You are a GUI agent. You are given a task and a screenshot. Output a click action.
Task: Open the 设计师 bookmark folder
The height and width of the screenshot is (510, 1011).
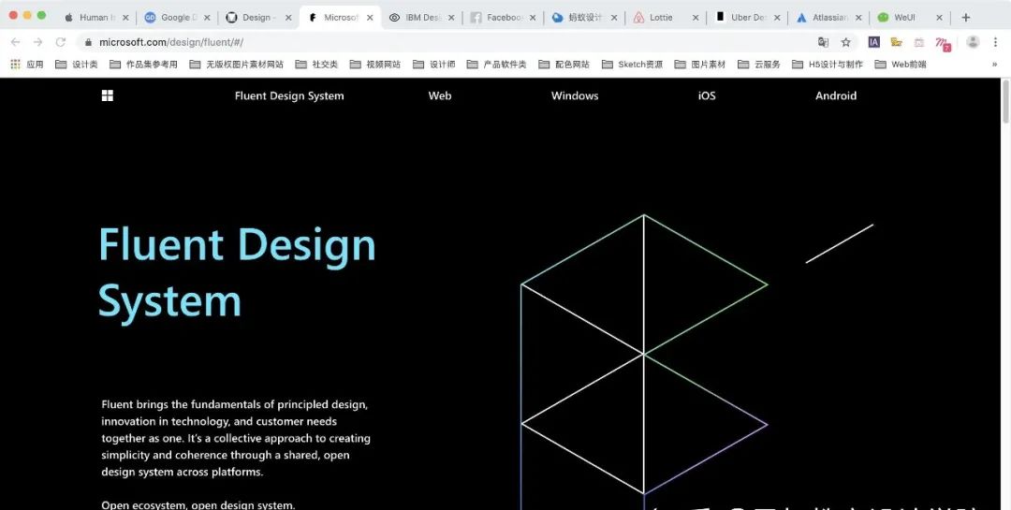tap(434, 65)
